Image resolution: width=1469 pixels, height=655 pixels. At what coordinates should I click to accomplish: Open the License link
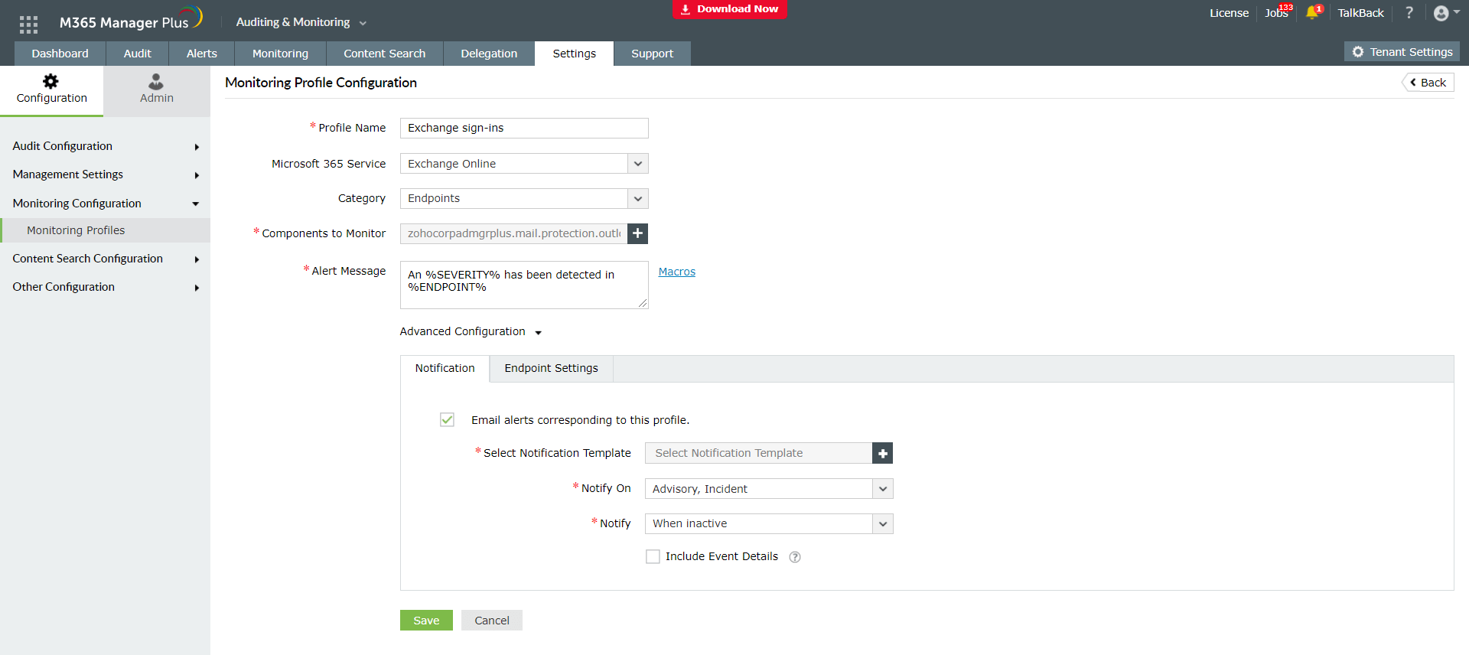1230,13
